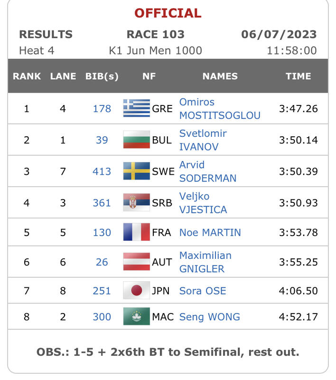Click the Sweden flag icon
Screen dimensions: 336x380
136,171
